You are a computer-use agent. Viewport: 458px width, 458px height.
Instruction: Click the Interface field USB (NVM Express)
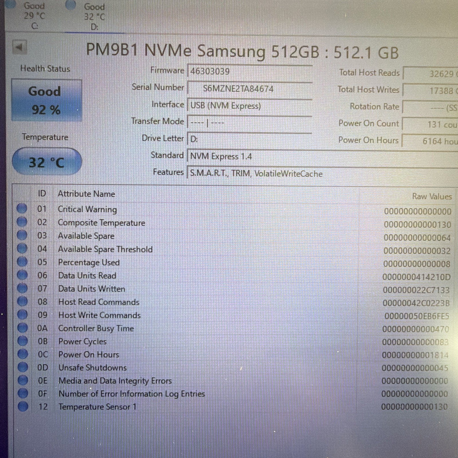point(250,106)
